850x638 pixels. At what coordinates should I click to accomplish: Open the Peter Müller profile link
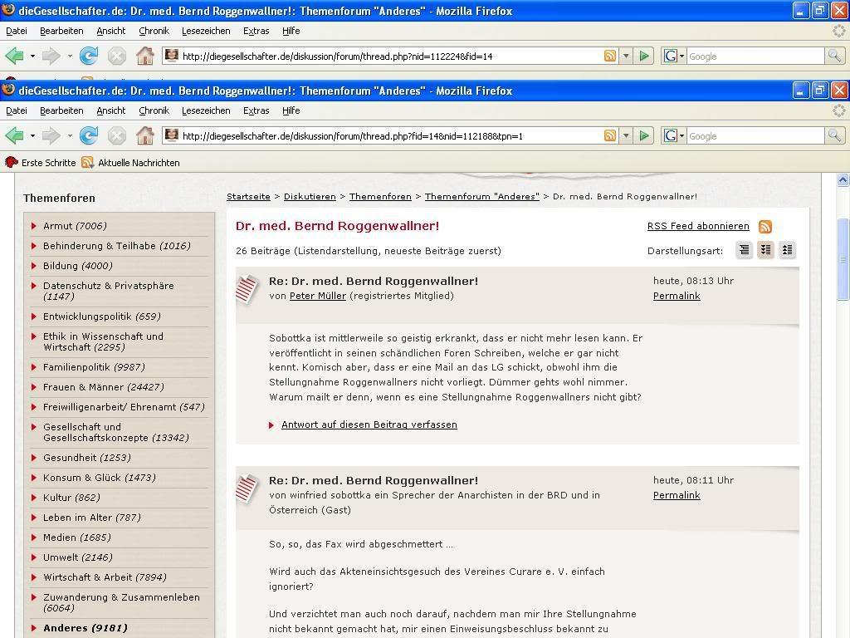[317, 296]
